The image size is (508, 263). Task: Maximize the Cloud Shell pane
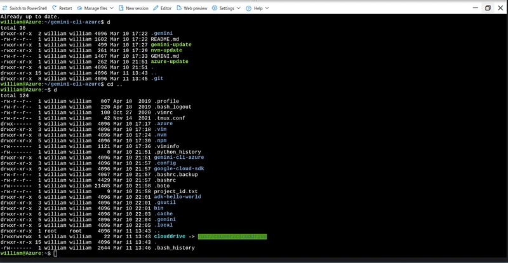click(487, 8)
